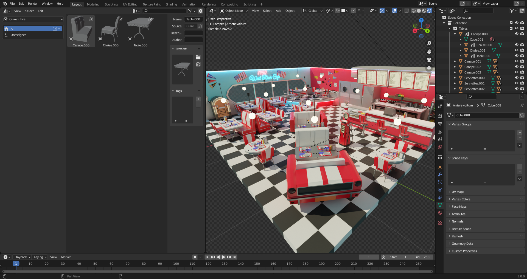Select the Unassigned catalog

[x=18, y=35]
